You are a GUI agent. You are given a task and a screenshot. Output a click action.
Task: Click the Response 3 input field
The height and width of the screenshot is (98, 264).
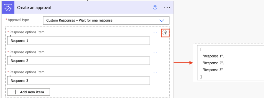79,81
